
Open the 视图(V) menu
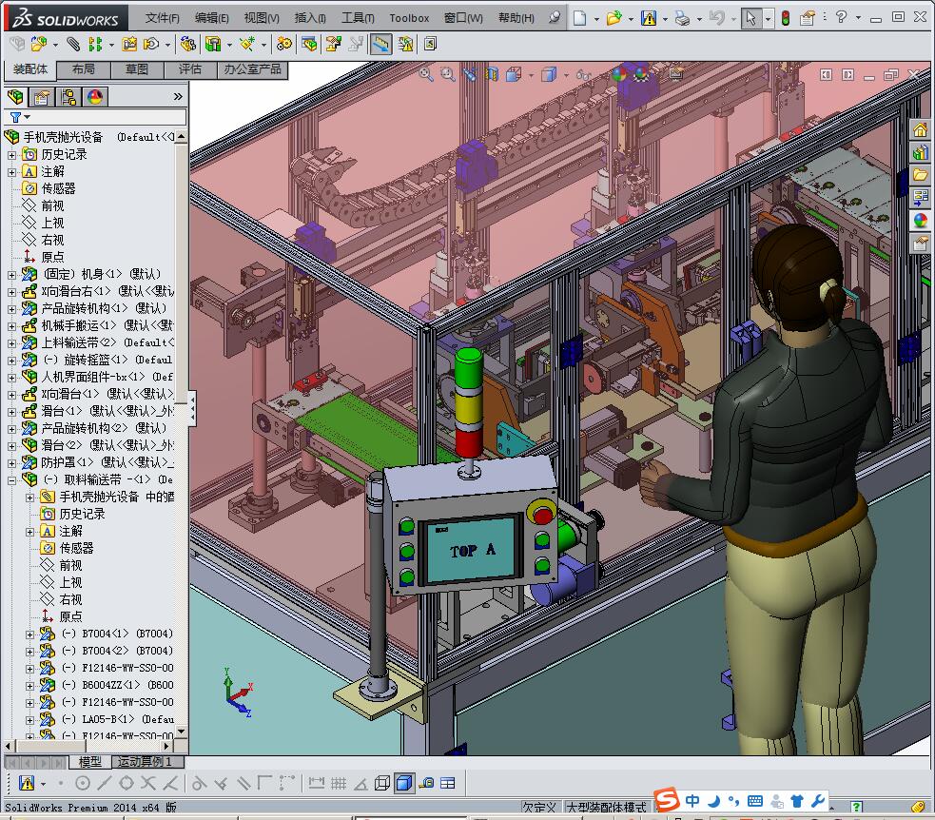click(262, 18)
